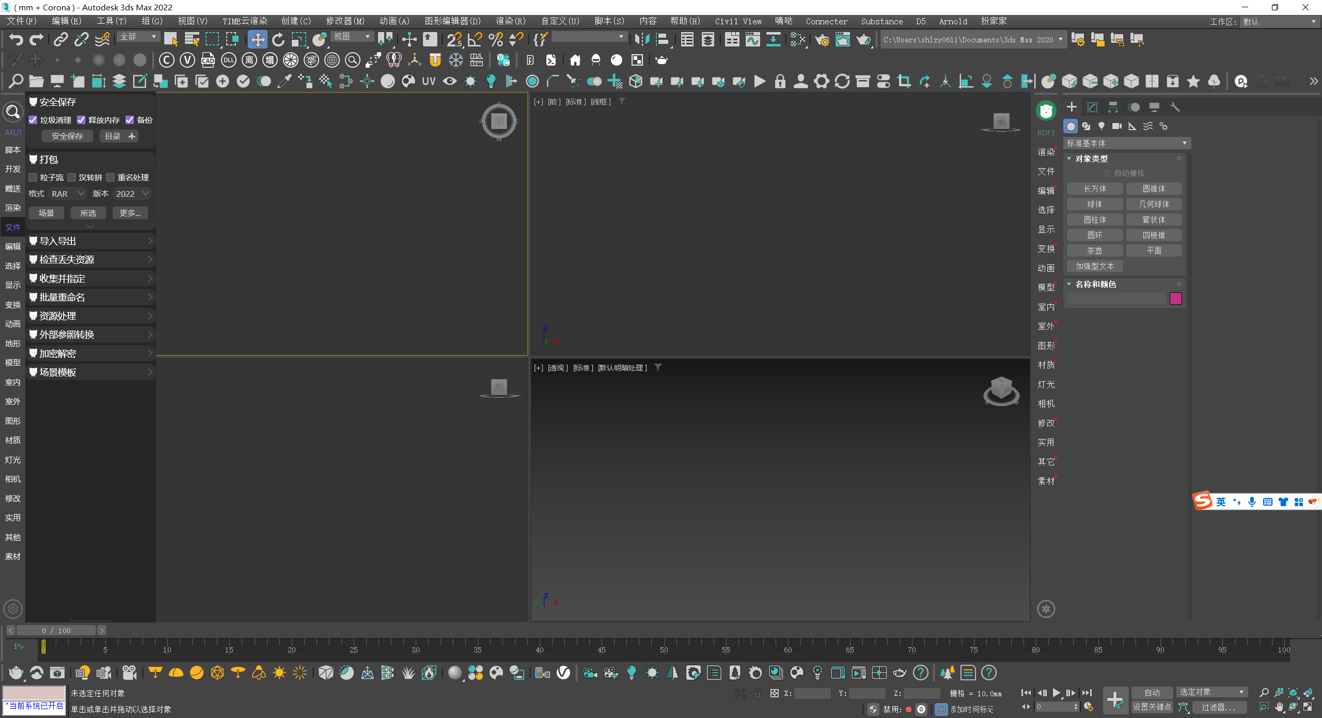Image resolution: width=1322 pixels, height=718 pixels.
Task: Open the Modify panel tab icon
Action: pos(1092,107)
